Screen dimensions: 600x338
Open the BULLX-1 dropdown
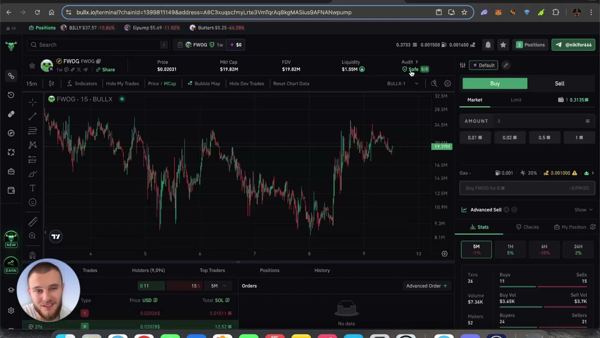403,84
